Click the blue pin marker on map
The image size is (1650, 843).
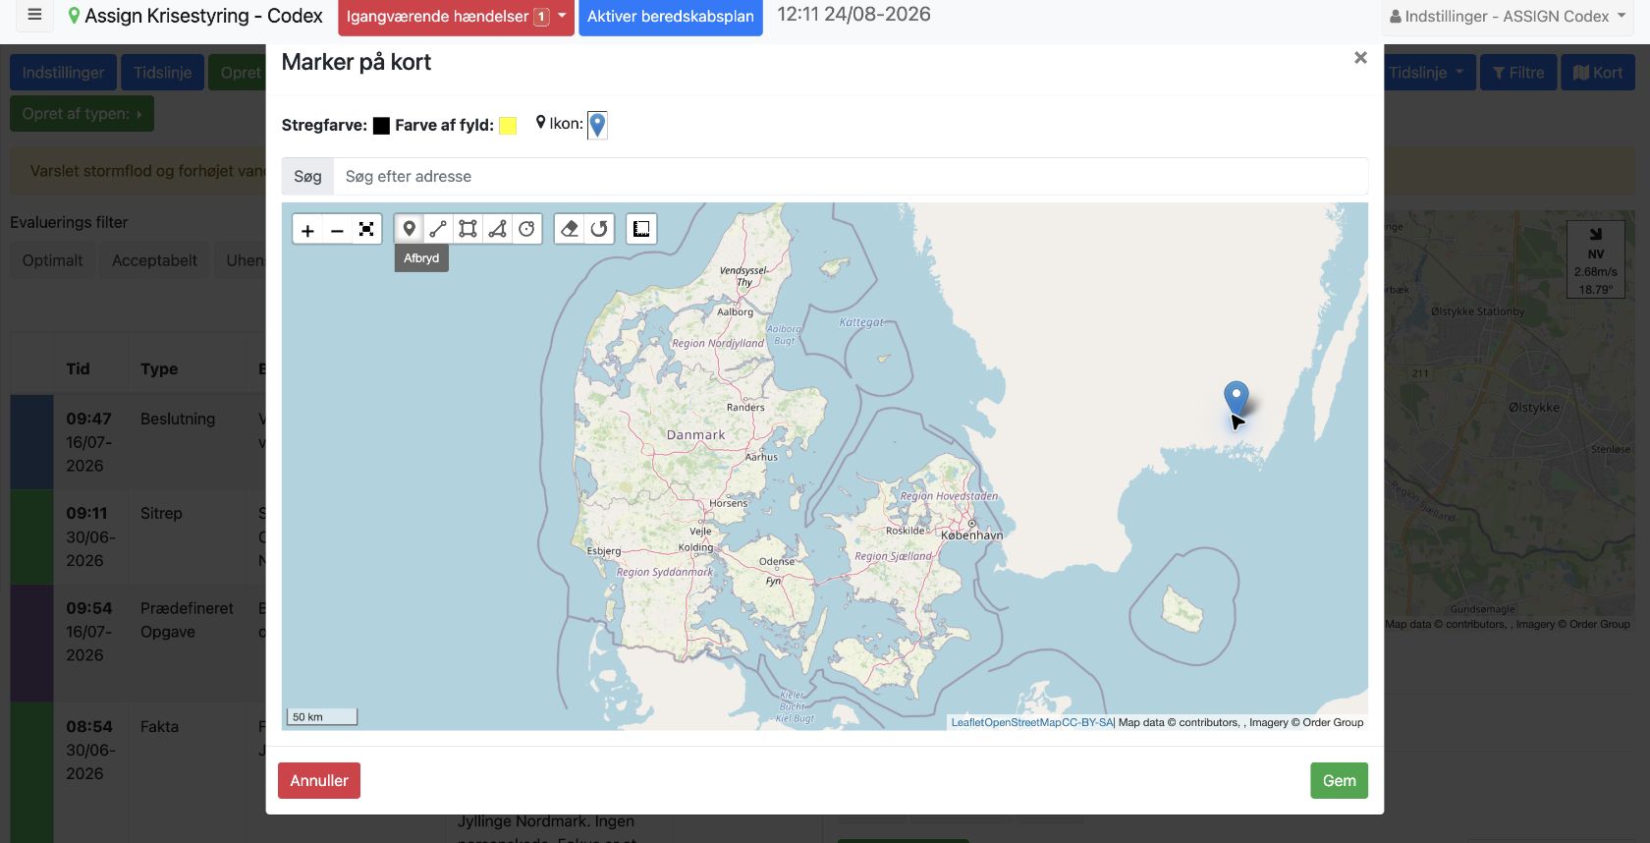click(1236, 398)
